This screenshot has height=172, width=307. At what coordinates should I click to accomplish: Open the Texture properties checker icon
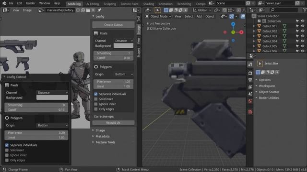(250, 112)
